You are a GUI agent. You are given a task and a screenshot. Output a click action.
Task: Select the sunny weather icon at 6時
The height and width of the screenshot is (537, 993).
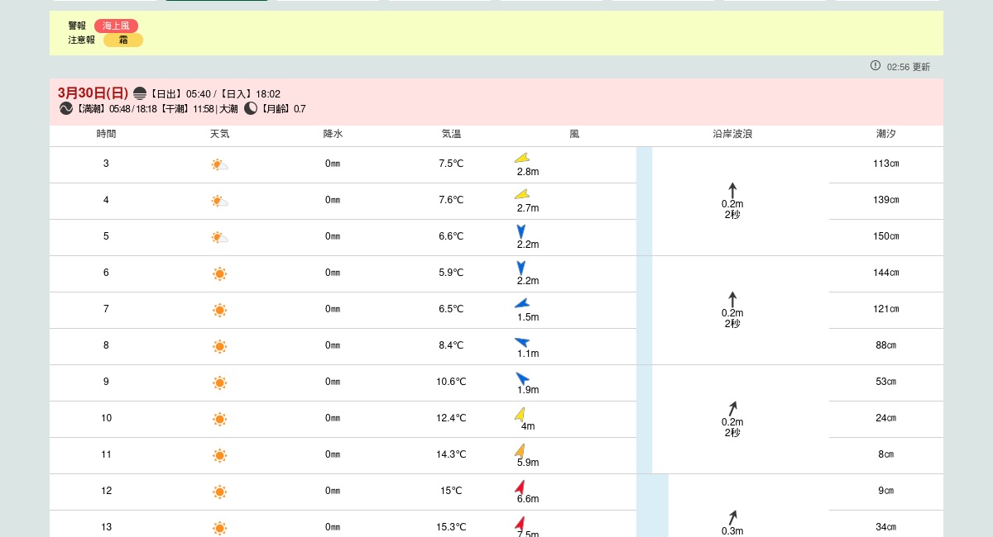tap(219, 273)
